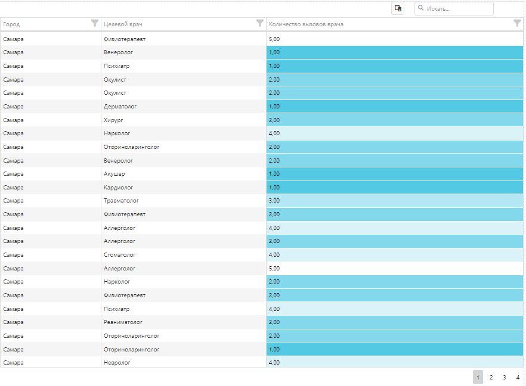Open the filter for Количество вызовов врача

(x=517, y=23)
